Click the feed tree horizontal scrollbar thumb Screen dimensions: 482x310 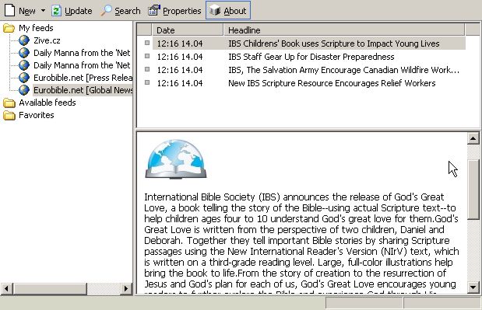50,288
